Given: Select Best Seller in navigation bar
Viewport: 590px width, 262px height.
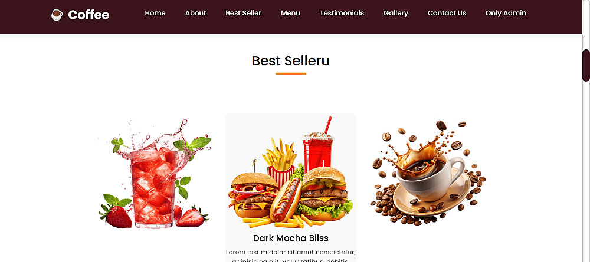Looking at the screenshot, I should pyautogui.click(x=244, y=13).
